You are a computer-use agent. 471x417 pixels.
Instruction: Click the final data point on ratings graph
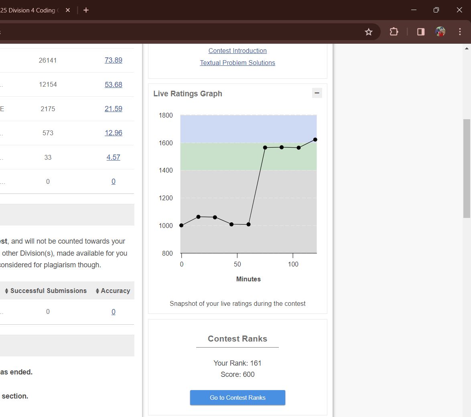[315, 140]
